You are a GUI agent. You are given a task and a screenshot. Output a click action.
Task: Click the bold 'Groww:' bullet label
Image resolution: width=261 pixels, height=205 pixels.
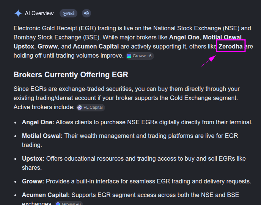[33, 181]
